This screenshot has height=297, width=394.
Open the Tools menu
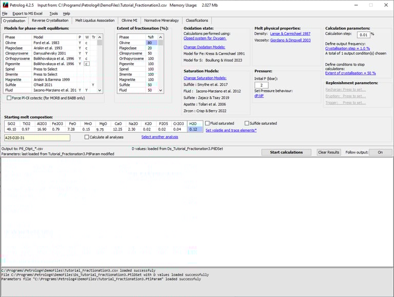tap(53, 13)
